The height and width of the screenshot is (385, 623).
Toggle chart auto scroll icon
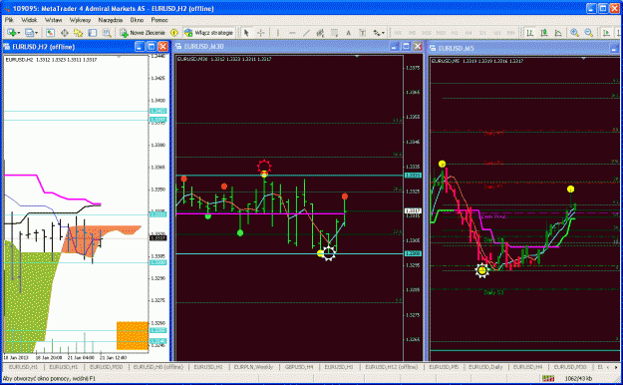point(606,33)
